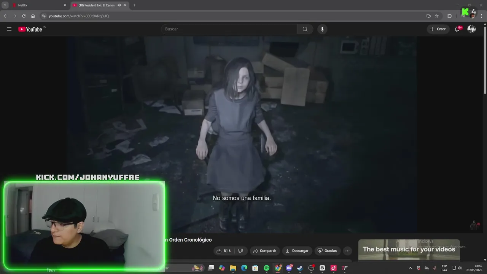Go to the YouTube home logo
Image resolution: width=487 pixels, height=274 pixels.
pyautogui.click(x=30, y=29)
